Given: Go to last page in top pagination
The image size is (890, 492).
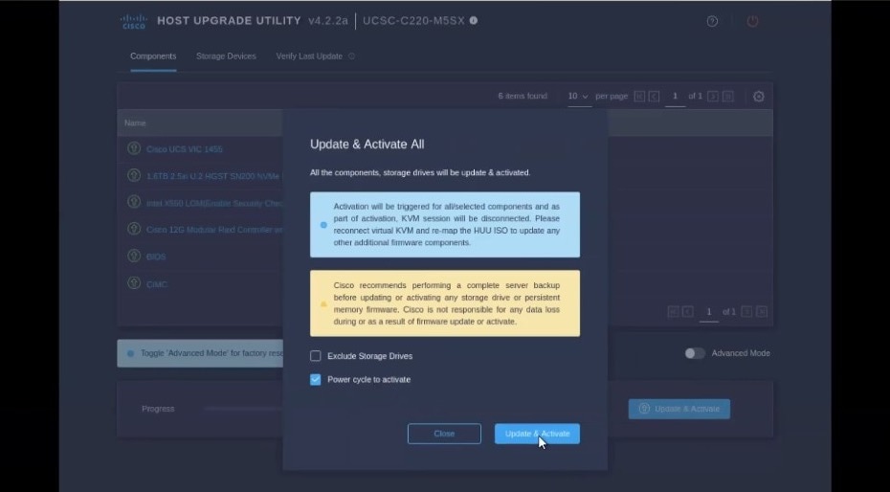Looking at the screenshot, I should (x=727, y=97).
